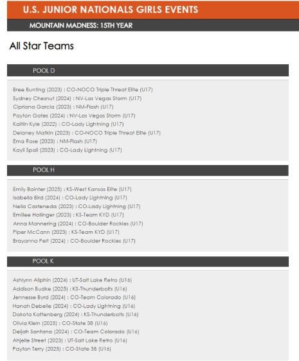Select Addison Budke KS-Thunderbolts entry
Screen dimensions: 299x361
pyautogui.click(x=70, y=288)
